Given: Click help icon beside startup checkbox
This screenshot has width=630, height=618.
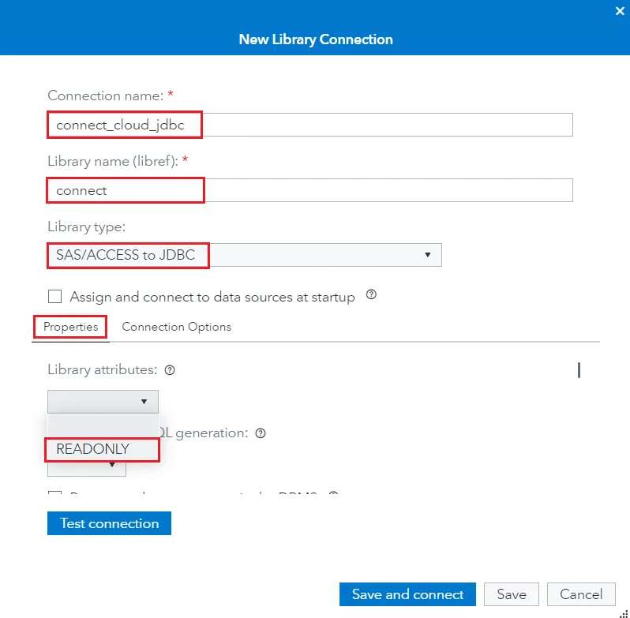Looking at the screenshot, I should 371,296.
